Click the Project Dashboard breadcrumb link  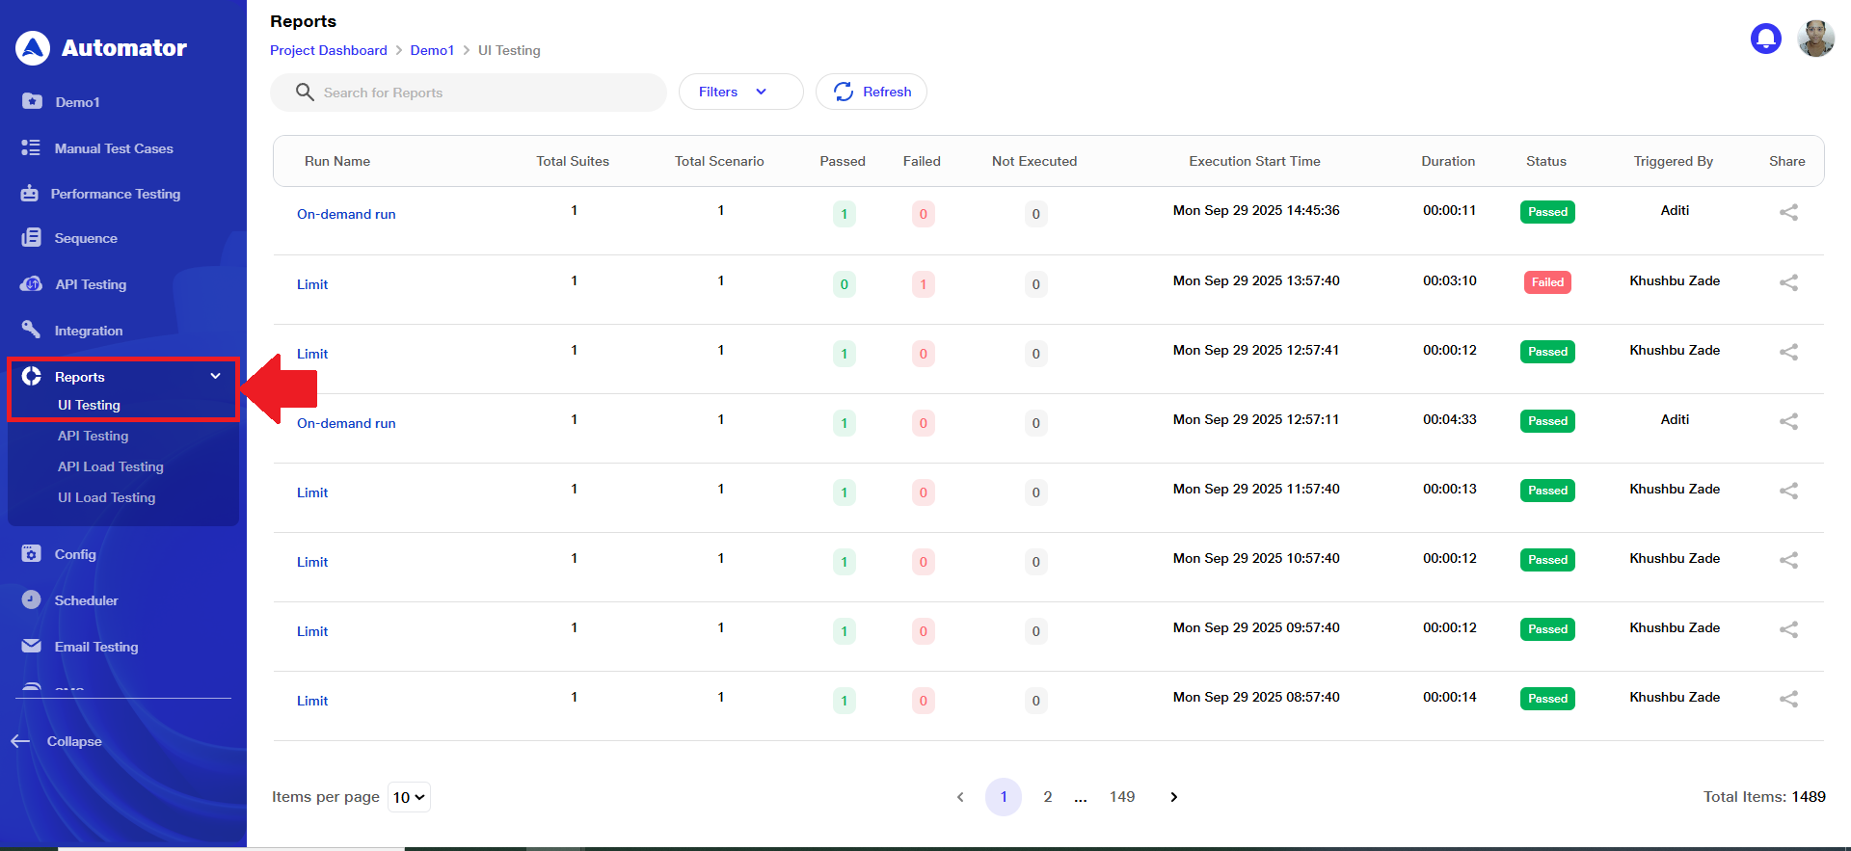click(x=328, y=50)
